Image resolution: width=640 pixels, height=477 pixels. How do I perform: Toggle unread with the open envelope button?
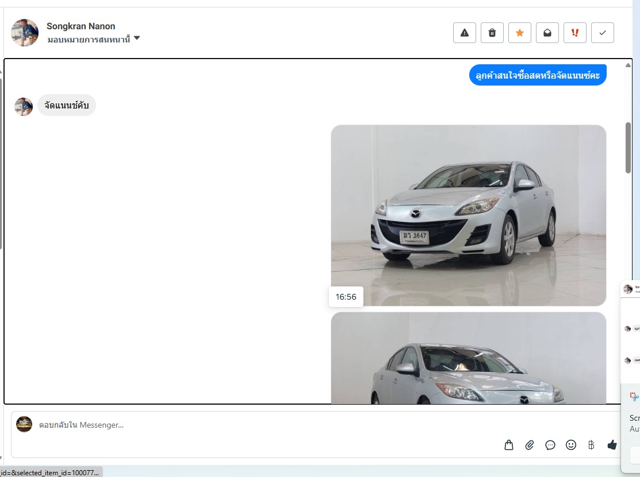click(x=547, y=33)
